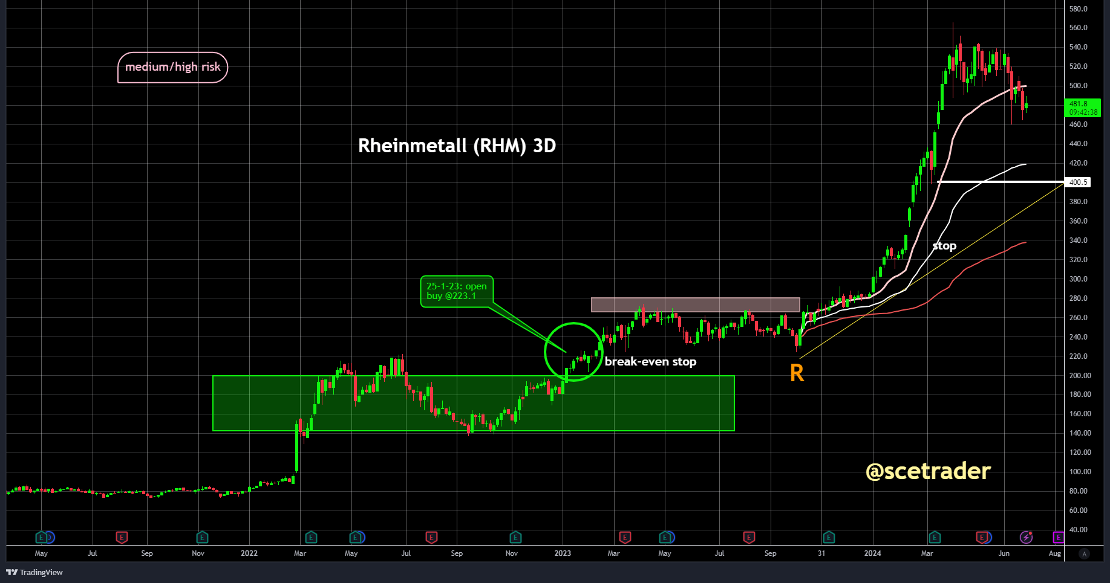Click the green earnings marker at May 2023

pyautogui.click(x=665, y=537)
